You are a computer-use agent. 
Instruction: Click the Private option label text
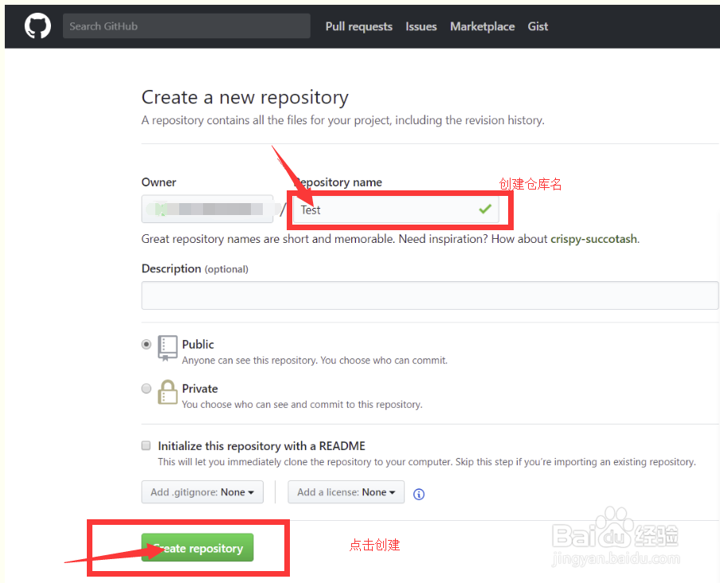coord(200,389)
